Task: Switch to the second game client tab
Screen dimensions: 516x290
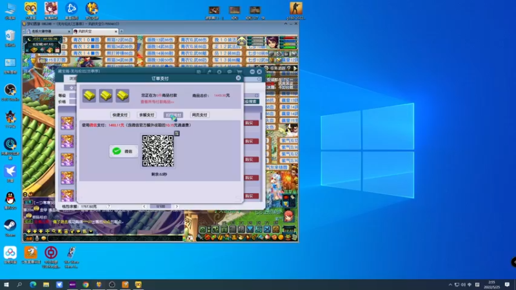Action: (95, 31)
